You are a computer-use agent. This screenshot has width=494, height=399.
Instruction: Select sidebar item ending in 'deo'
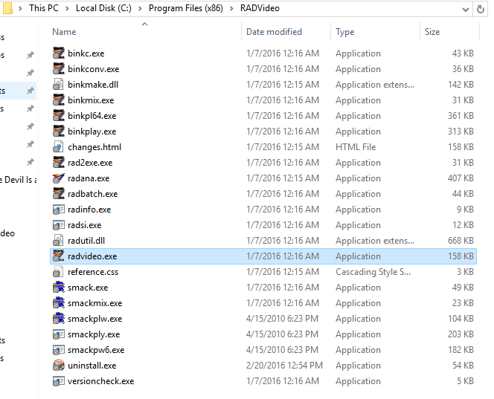pyautogui.click(x=7, y=233)
